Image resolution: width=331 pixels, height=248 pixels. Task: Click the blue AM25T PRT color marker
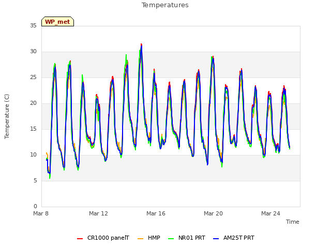pos(216,239)
